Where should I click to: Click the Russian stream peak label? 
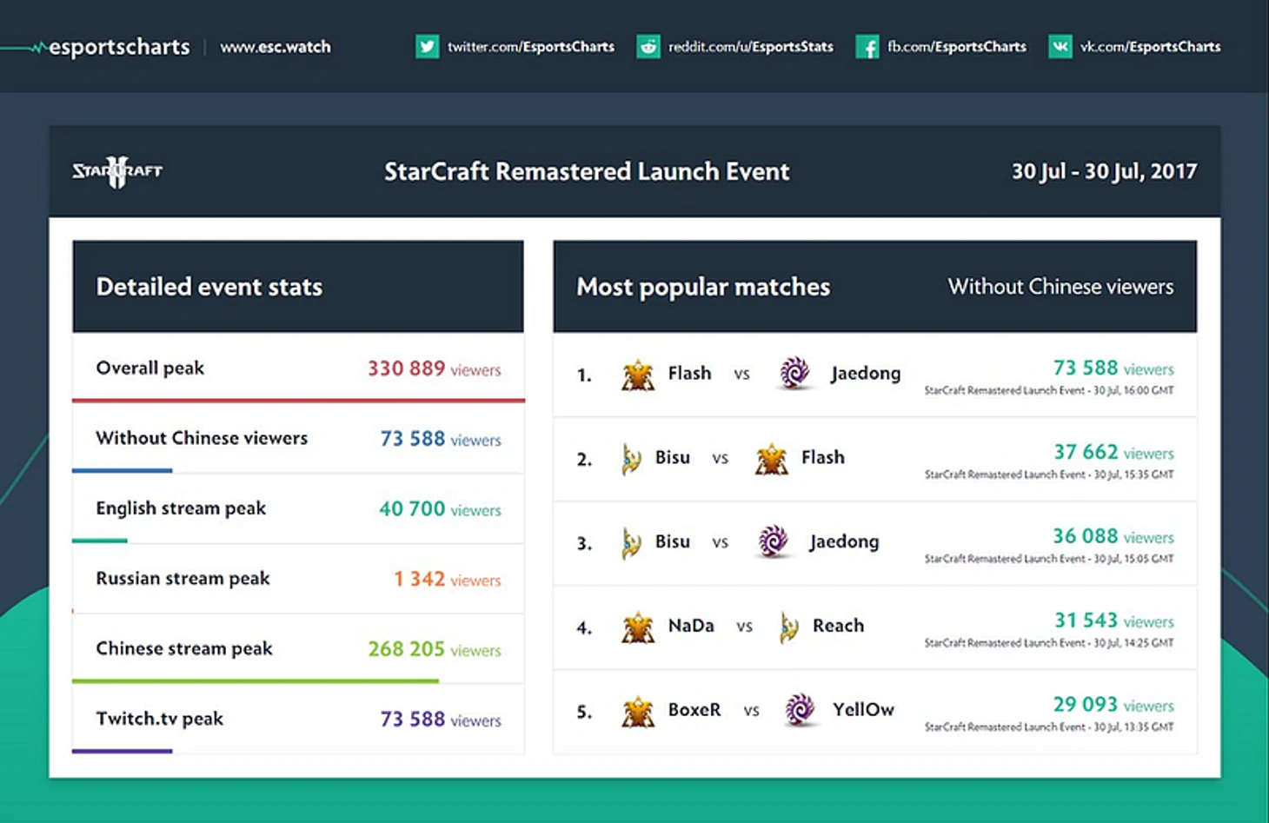point(183,579)
